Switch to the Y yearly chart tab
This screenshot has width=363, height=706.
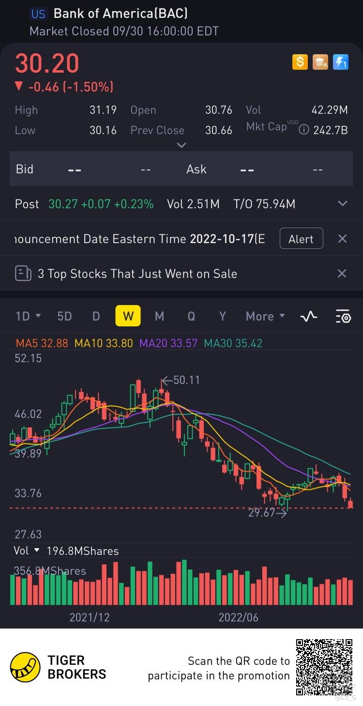coord(223,316)
